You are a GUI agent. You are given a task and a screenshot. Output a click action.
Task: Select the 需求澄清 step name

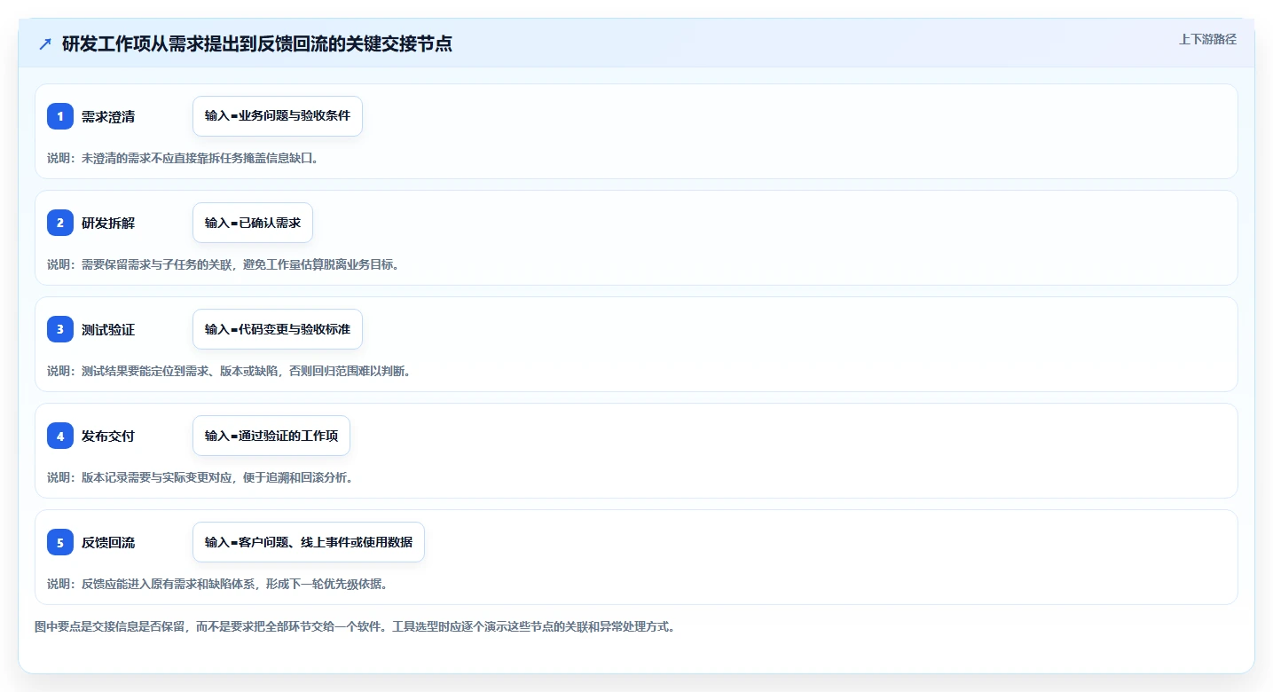pyautogui.click(x=108, y=116)
